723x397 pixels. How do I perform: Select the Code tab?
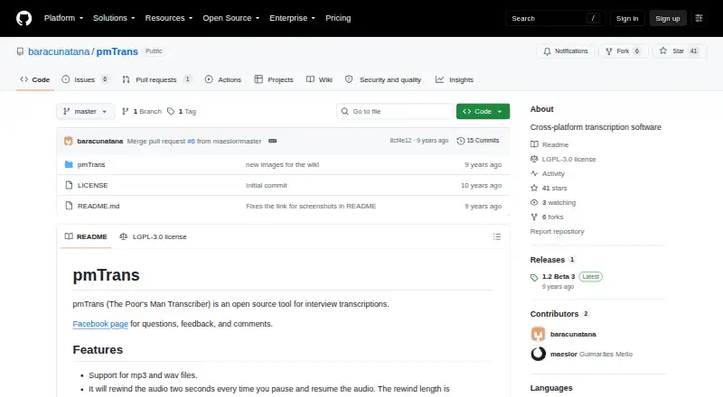[x=35, y=79]
